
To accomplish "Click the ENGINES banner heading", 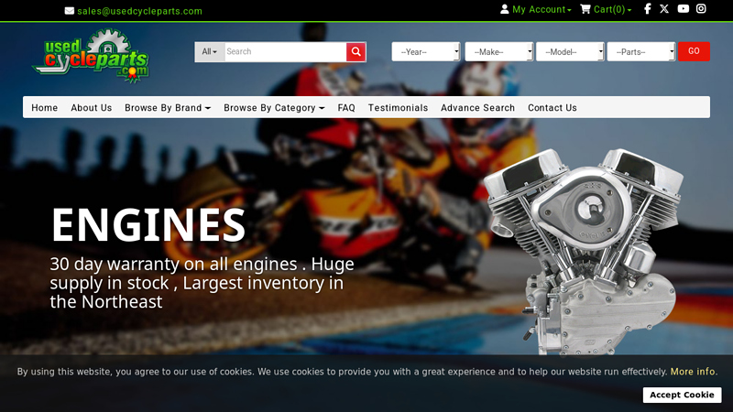I will (148, 224).
